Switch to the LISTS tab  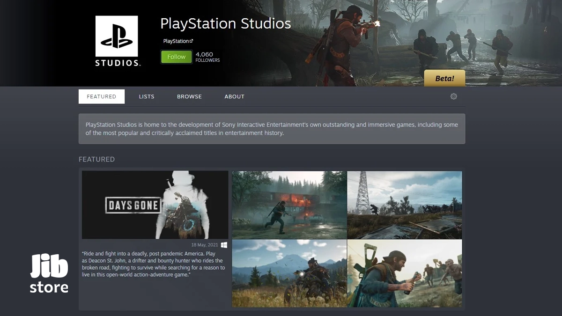click(147, 96)
